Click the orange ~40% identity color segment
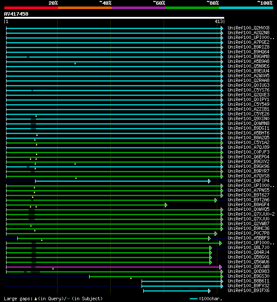Screen dimensions: 277x302 (85, 8)
